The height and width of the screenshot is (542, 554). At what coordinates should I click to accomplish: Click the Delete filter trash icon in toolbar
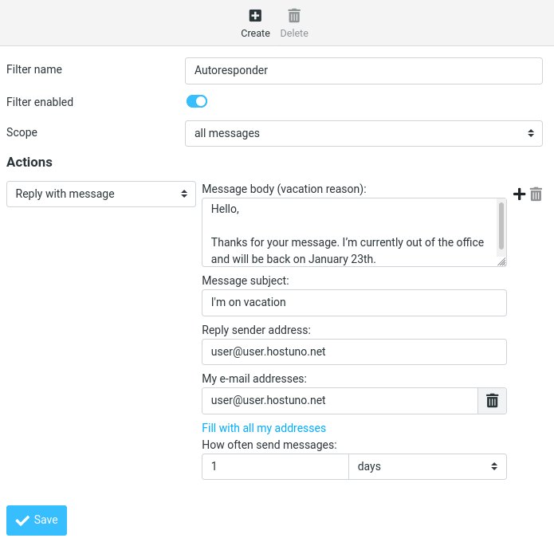pos(294,16)
